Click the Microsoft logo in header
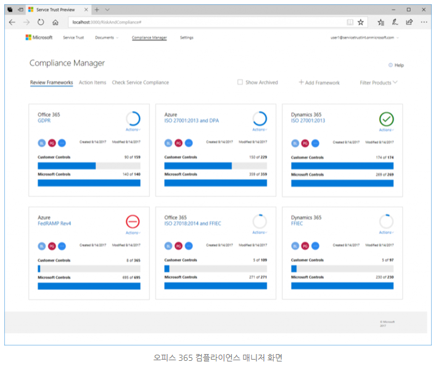436x367 pixels. (39, 38)
